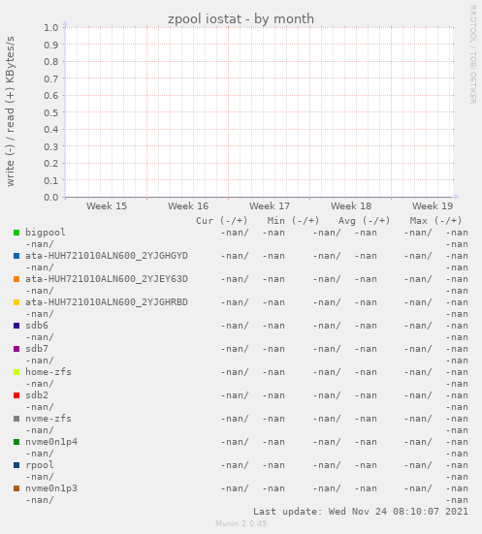Click the magenta sdb7 legend swatch
The width and height of the screenshot is (482, 534).
tap(16, 349)
